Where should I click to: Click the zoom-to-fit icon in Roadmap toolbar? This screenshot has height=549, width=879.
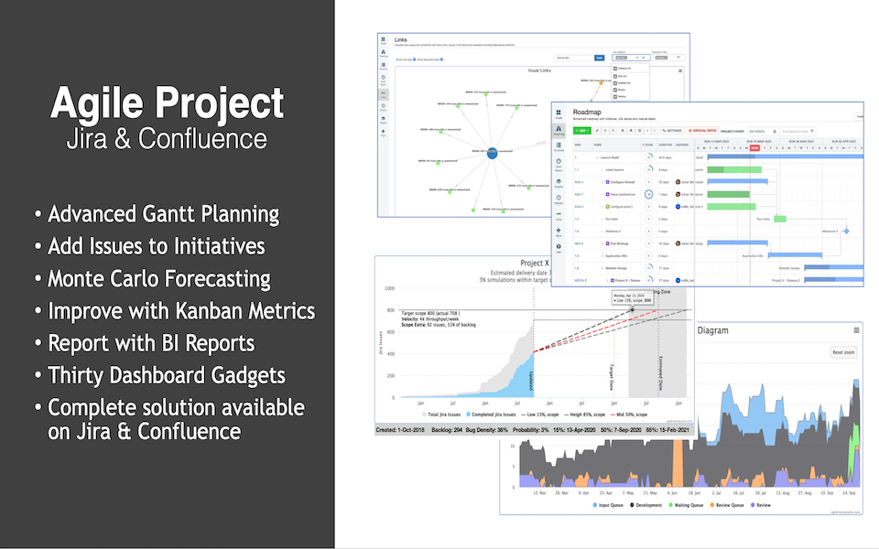pyautogui.click(x=639, y=131)
